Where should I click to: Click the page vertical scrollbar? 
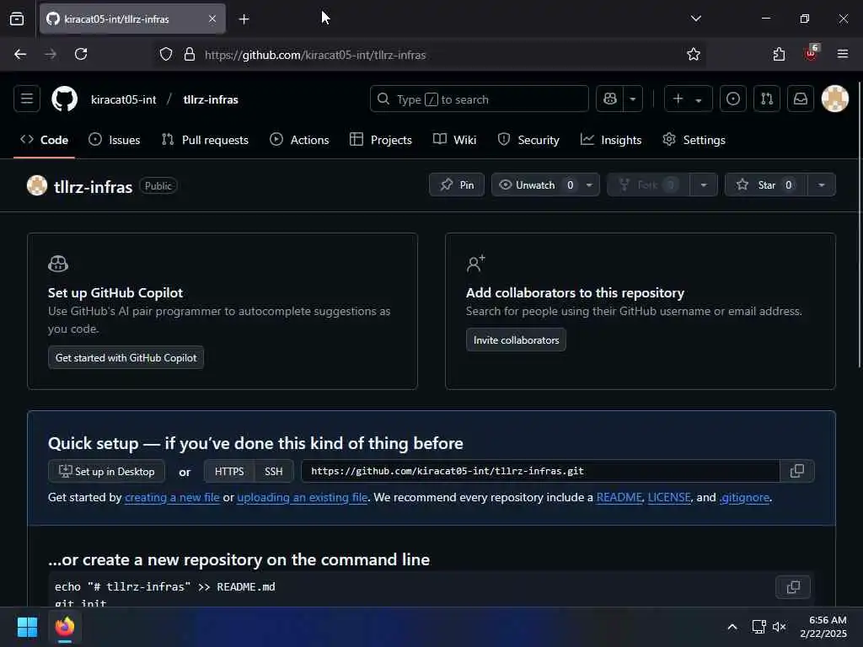point(860,224)
